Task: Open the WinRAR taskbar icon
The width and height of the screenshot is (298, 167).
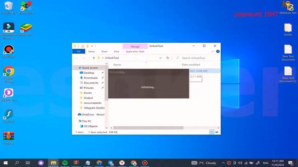Action: click(x=76, y=163)
